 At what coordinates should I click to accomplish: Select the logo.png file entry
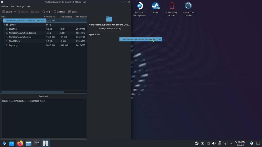tap(13, 45)
